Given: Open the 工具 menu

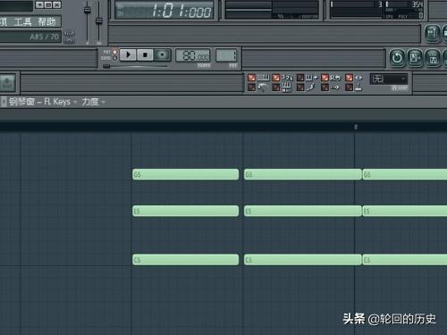Looking at the screenshot, I should click(22, 21).
